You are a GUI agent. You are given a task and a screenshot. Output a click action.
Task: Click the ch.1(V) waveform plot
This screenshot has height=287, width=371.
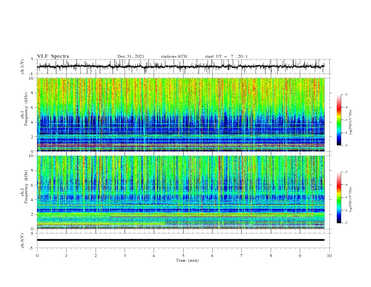(180, 67)
